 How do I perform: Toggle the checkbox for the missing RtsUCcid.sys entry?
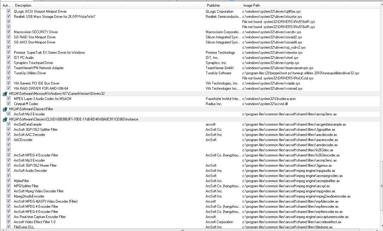(8, 78)
